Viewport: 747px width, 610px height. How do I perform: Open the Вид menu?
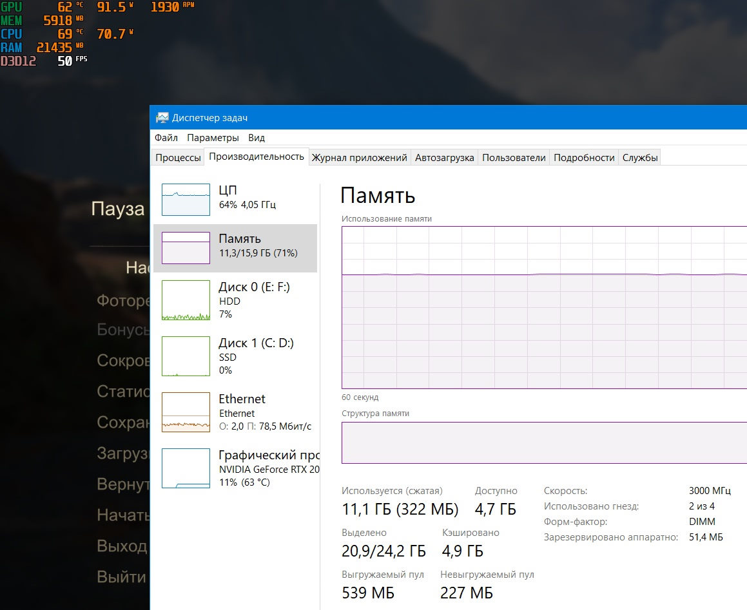tap(257, 138)
